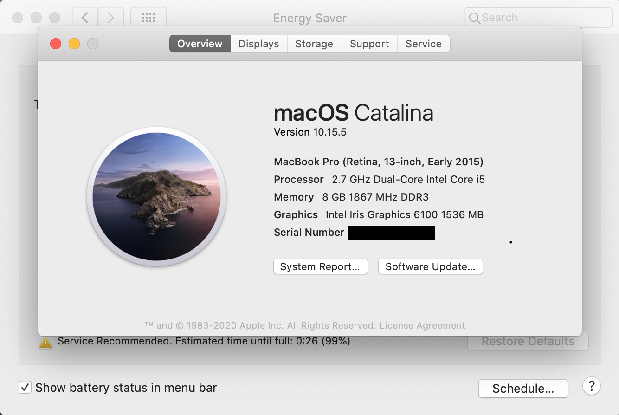The height and width of the screenshot is (415, 619).
Task: Click the Intel Iris Graphics 6100 value
Action: (405, 214)
